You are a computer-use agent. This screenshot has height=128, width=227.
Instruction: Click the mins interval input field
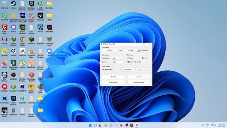click(x=116, y=50)
